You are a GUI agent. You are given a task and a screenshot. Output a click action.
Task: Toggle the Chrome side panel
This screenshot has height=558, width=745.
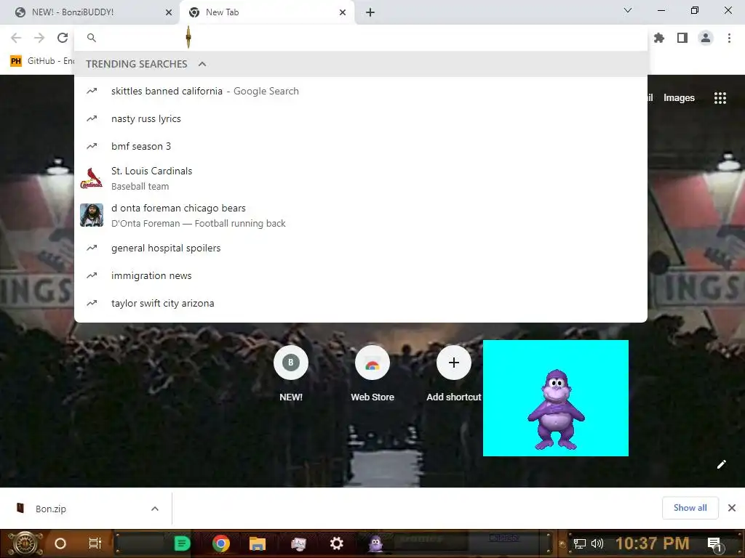[x=682, y=38]
